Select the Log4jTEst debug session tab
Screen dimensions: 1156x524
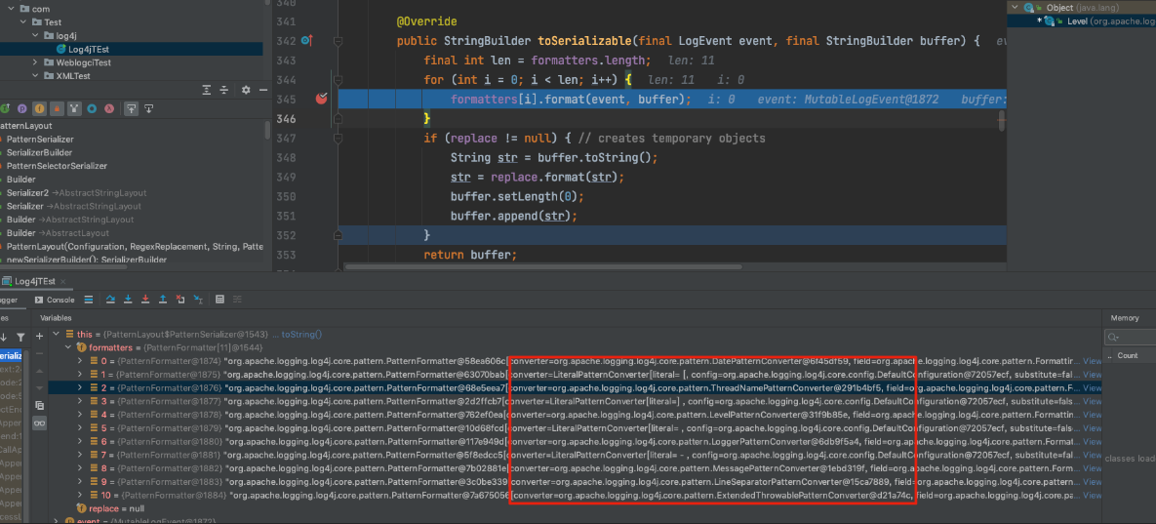point(34,281)
